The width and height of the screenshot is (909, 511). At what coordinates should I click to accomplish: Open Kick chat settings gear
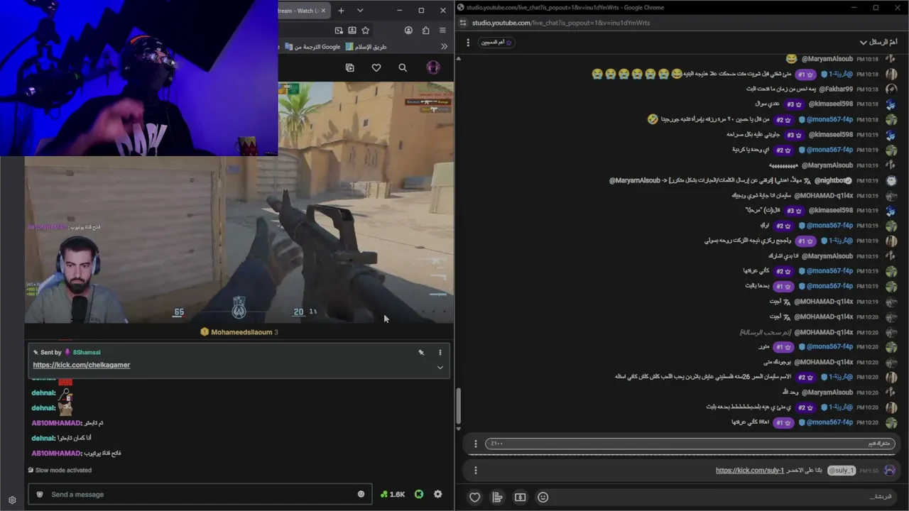[437, 494]
